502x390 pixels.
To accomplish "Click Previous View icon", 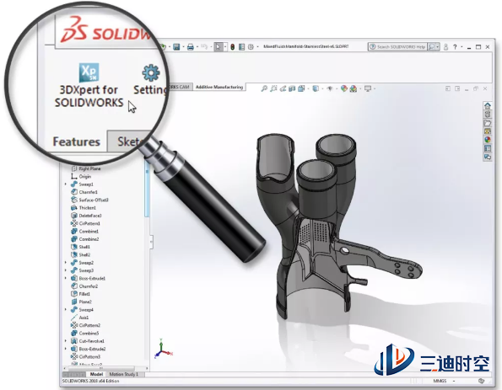I will [x=283, y=88].
